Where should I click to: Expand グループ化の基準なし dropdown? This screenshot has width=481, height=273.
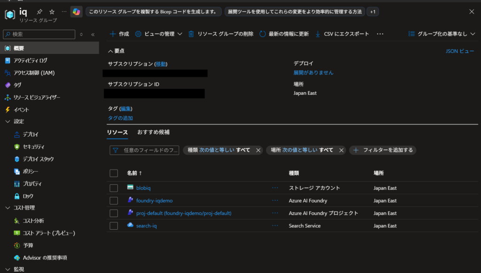point(442,34)
